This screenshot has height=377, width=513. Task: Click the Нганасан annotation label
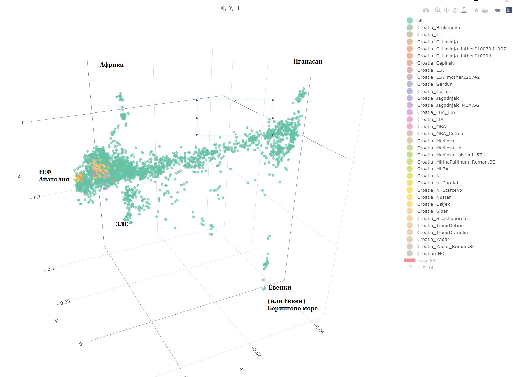(308, 61)
